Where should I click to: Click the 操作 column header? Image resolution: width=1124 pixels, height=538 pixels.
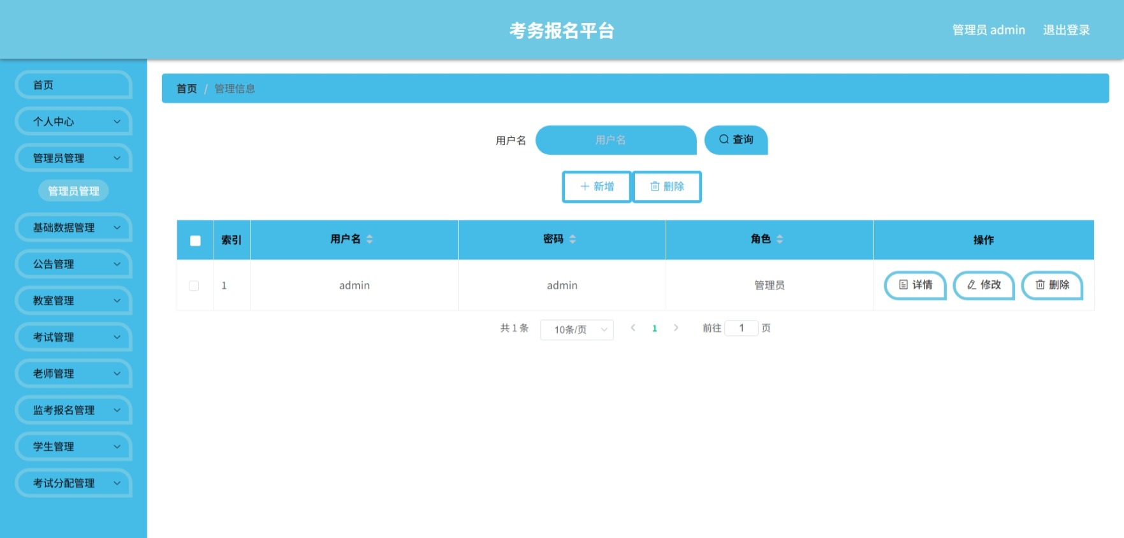tap(983, 240)
